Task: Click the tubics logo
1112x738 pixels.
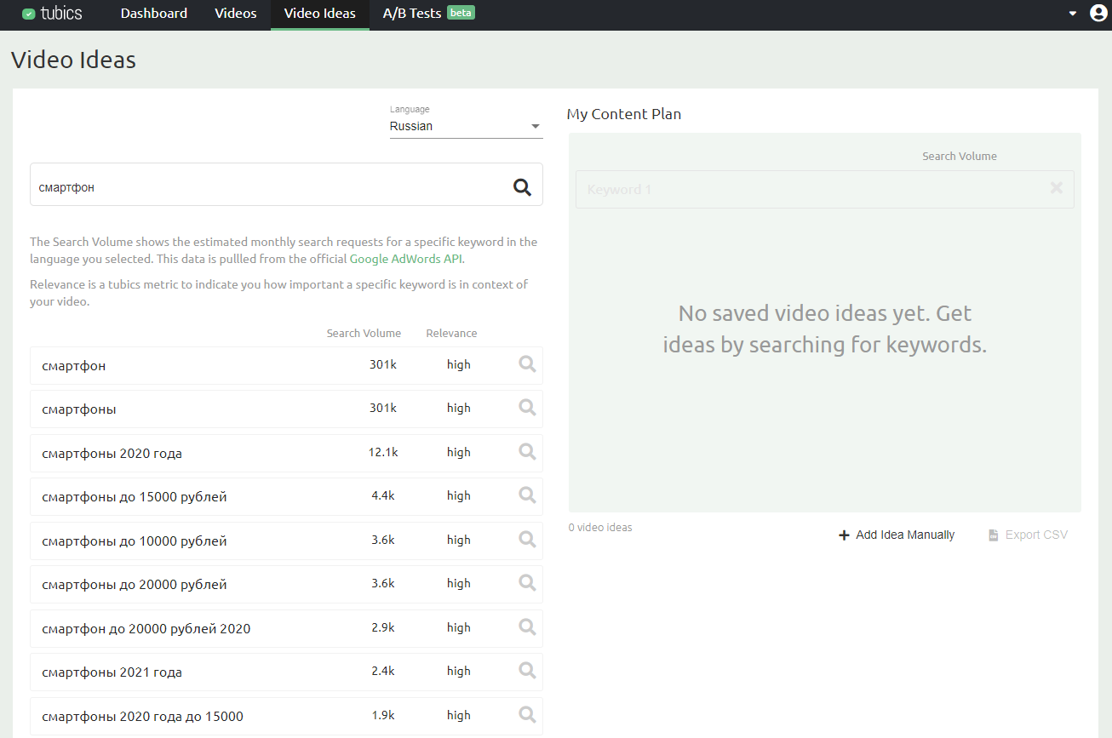Action: click(x=52, y=14)
